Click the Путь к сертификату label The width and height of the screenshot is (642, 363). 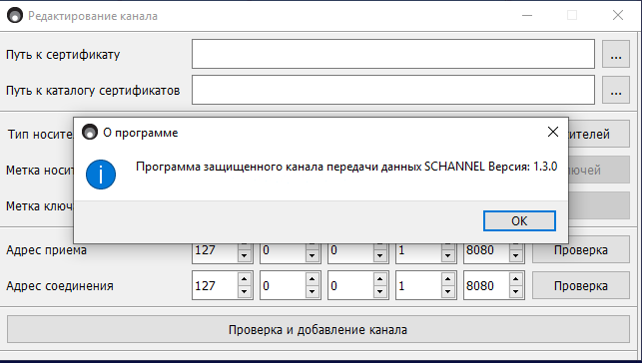(63, 55)
